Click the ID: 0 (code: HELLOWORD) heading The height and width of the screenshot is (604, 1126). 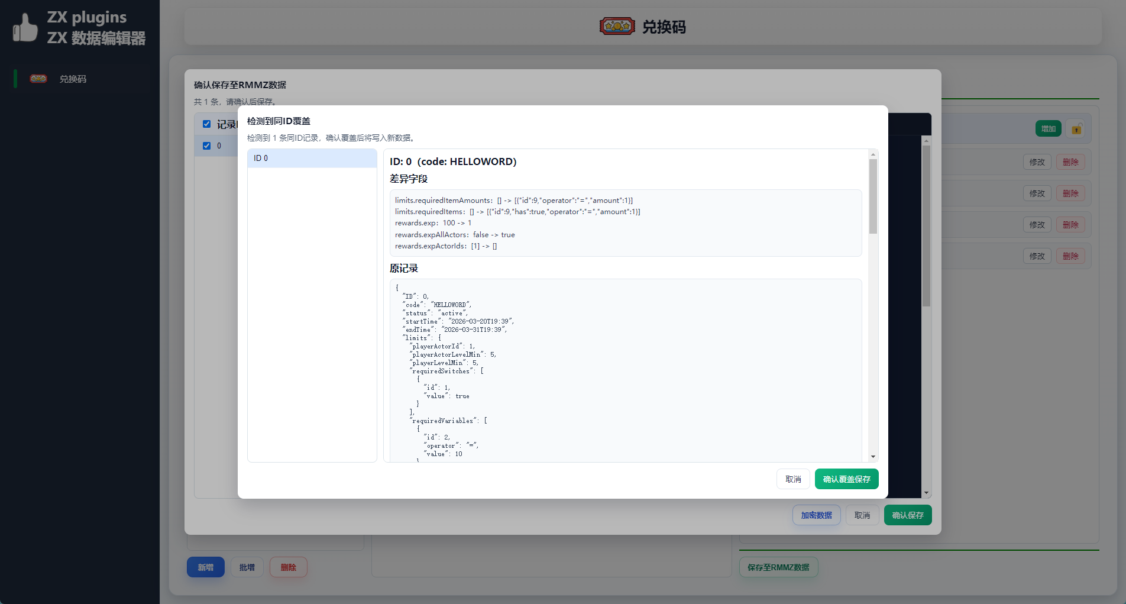pyautogui.click(x=453, y=162)
